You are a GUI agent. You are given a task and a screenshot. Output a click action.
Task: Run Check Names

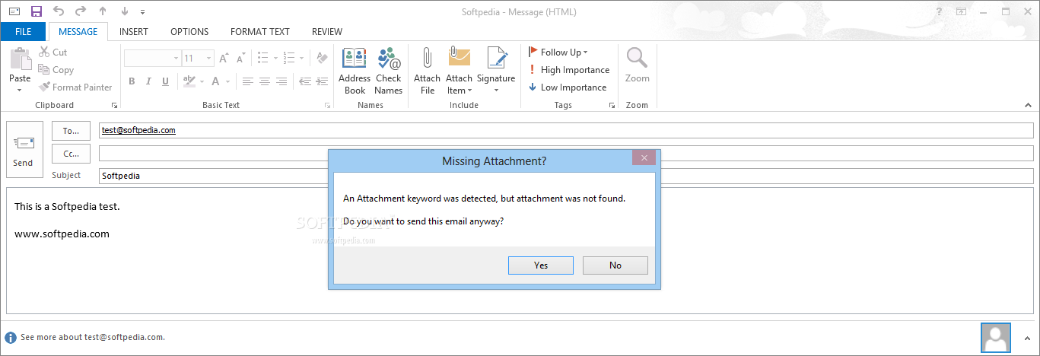(x=388, y=71)
